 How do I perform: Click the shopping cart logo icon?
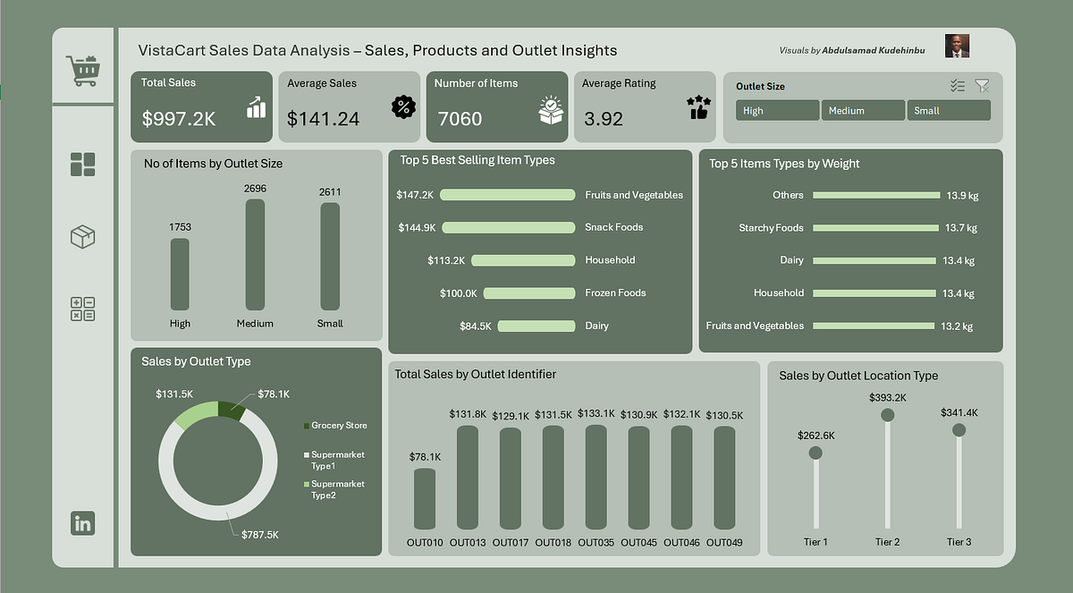coord(81,71)
